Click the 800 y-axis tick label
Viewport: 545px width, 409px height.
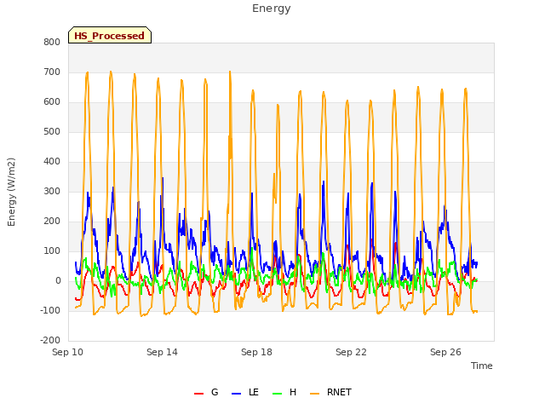(x=52, y=43)
